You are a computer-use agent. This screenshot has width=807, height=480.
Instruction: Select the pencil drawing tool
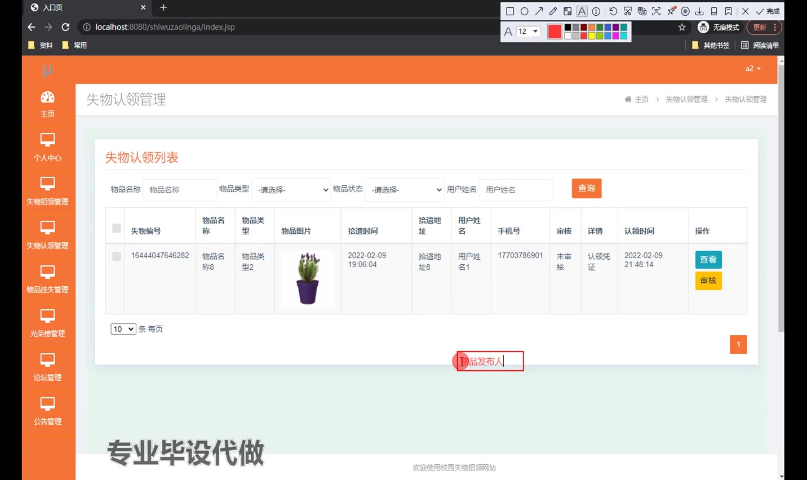click(x=553, y=11)
